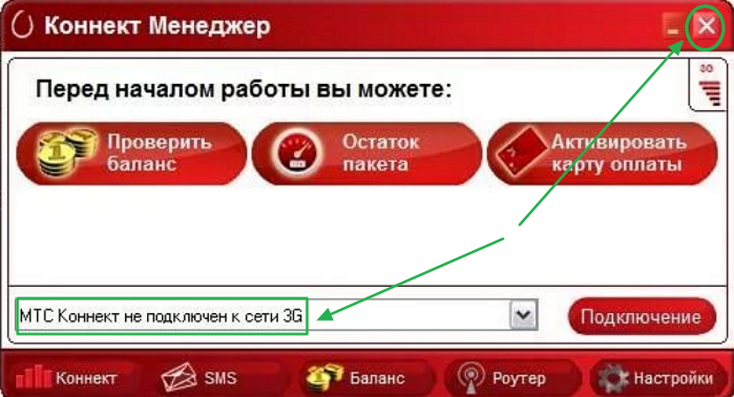Open the Роутер antenna icon
This screenshot has height=397, width=734.
471,378
